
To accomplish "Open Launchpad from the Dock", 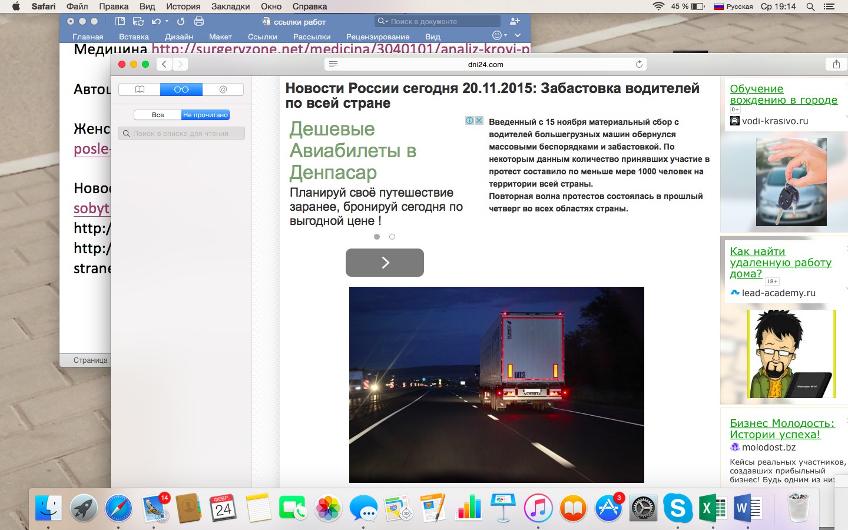I will [x=84, y=507].
